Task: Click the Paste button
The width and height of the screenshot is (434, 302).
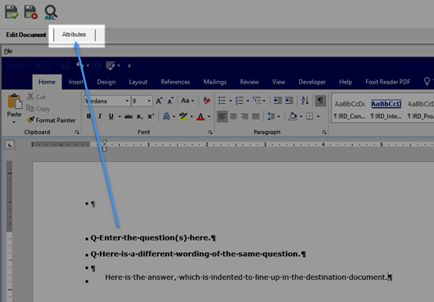Action: click(14, 108)
